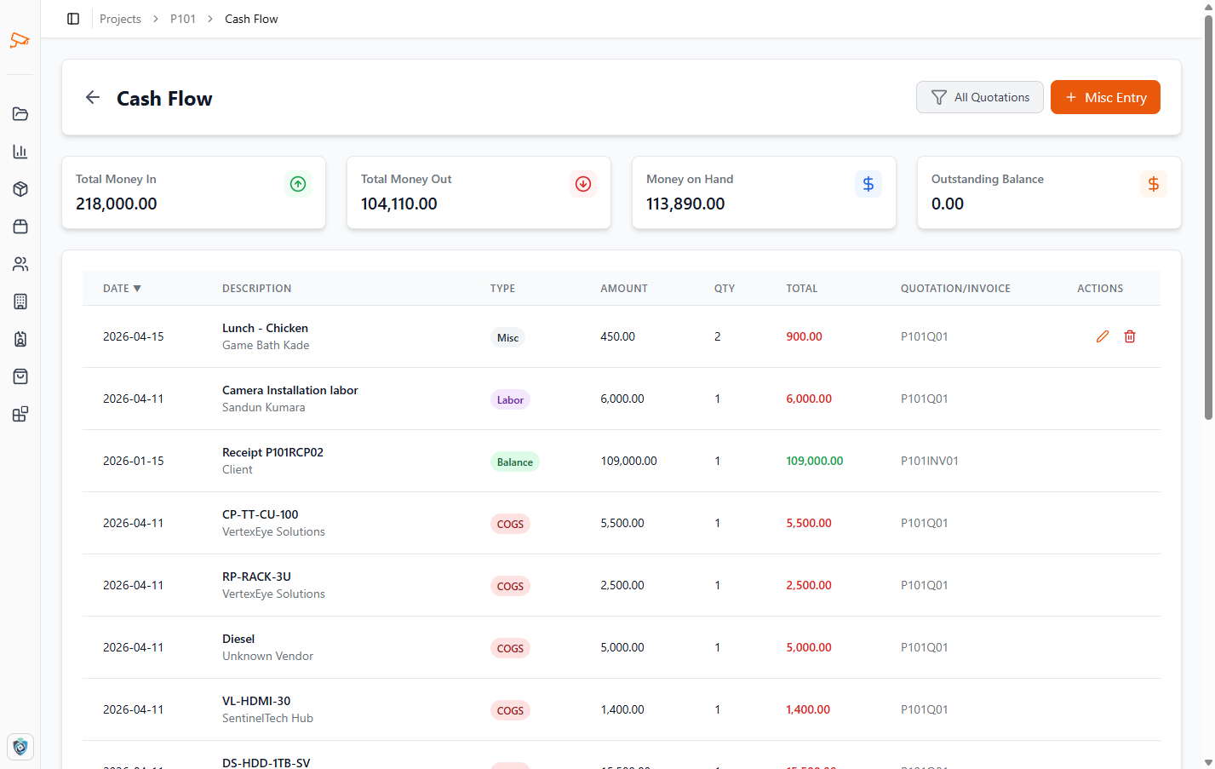Delete the Lunch - Chicken entry
The width and height of the screenshot is (1215, 769).
pos(1130,336)
